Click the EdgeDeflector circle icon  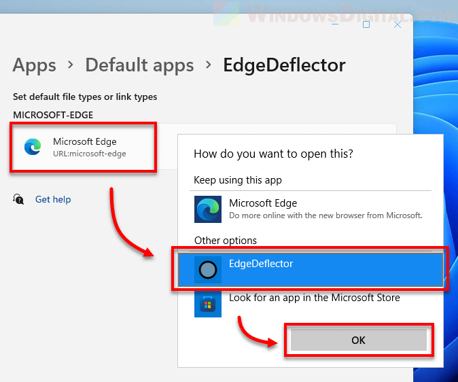208,270
